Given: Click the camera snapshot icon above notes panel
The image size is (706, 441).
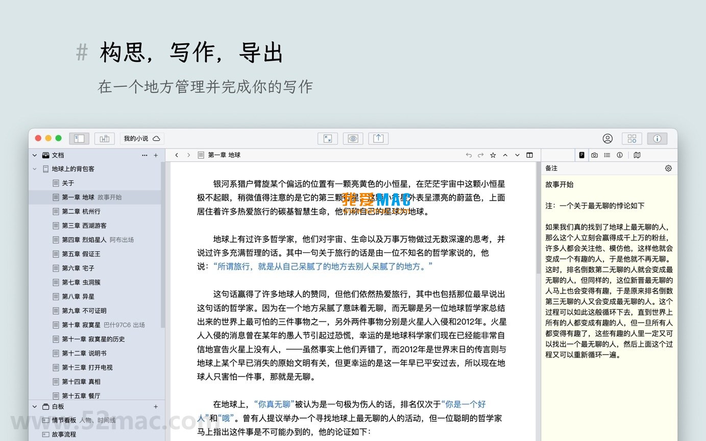Looking at the screenshot, I should pos(594,155).
